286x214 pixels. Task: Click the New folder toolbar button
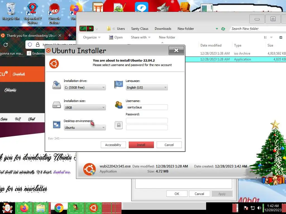click(x=167, y=37)
